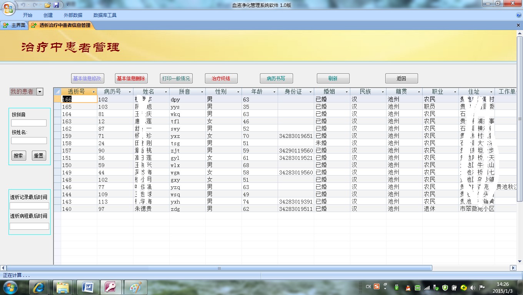This screenshot has width=523, height=295.
Task: Click the 病历书写 button
Action: pyautogui.click(x=276, y=78)
